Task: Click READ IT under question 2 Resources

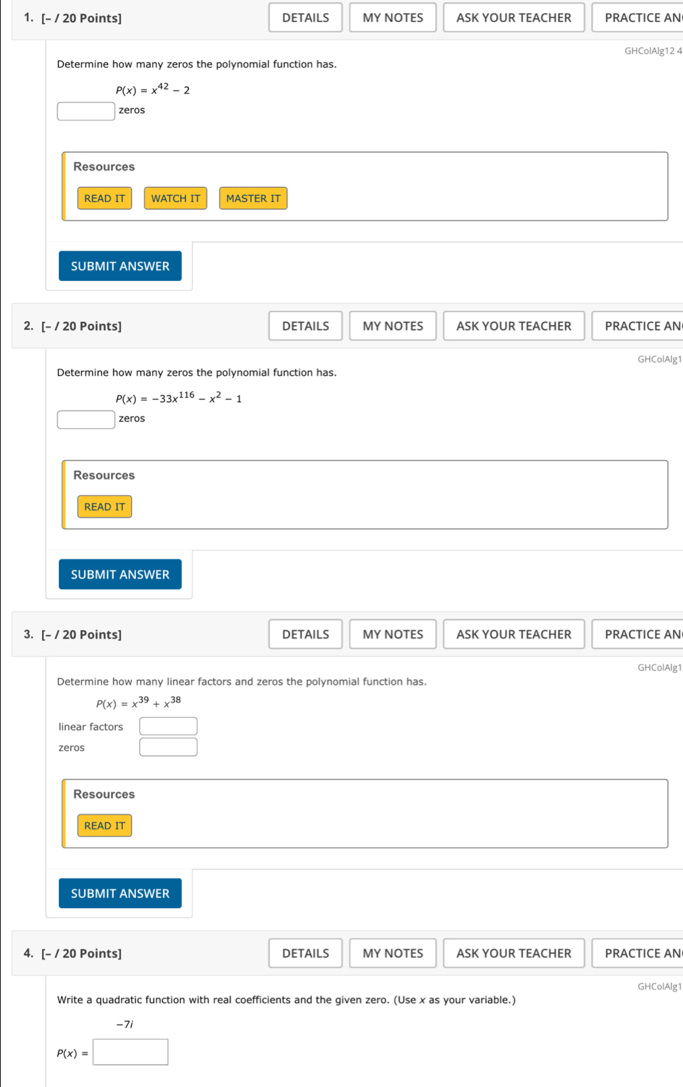Action: click(x=104, y=507)
